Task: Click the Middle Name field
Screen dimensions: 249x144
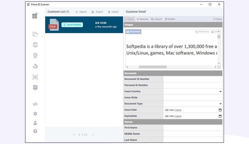Action: click(x=193, y=134)
